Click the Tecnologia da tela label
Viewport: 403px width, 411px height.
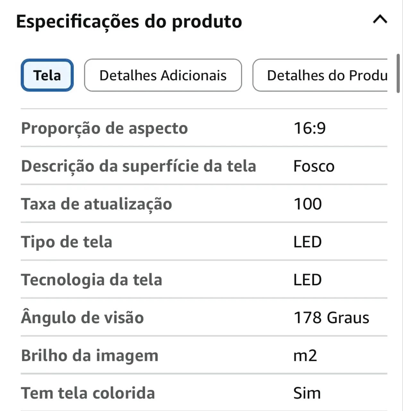pos(91,280)
